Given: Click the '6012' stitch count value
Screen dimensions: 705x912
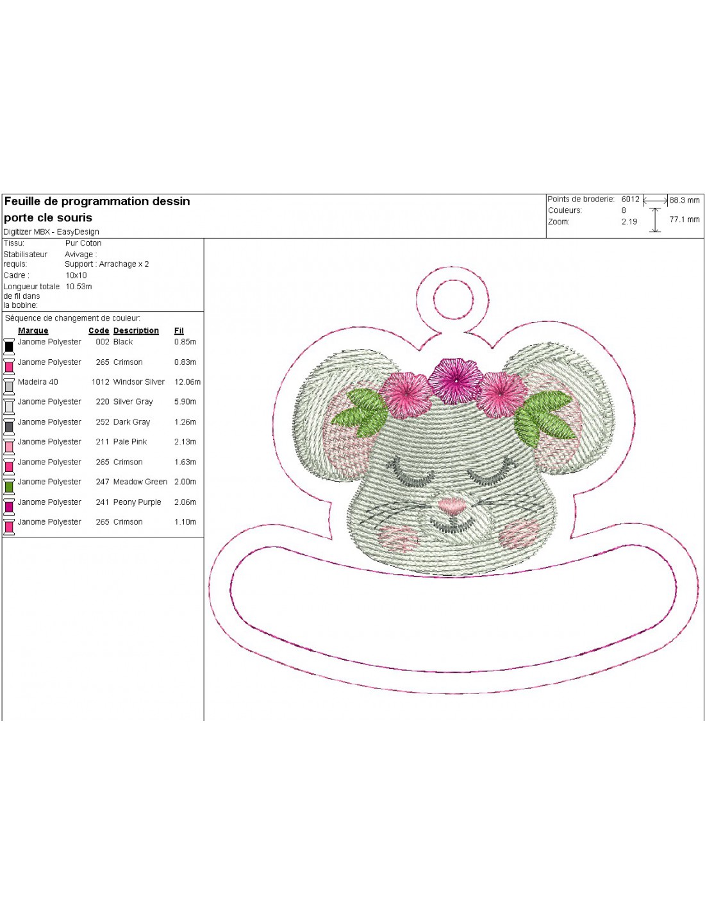Looking at the screenshot, I should [x=631, y=199].
